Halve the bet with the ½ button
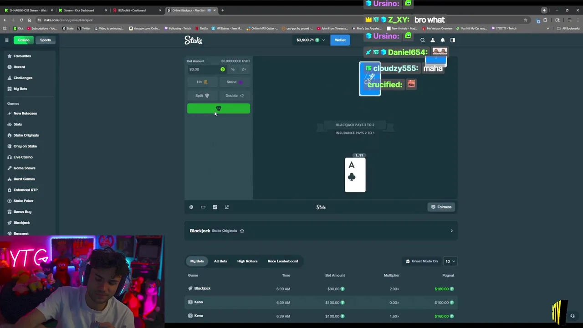583x328 pixels. (x=233, y=69)
